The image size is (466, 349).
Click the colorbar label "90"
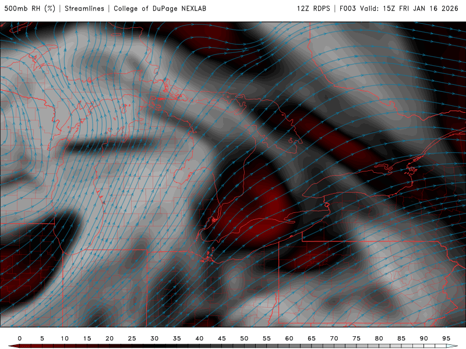point(423,339)
